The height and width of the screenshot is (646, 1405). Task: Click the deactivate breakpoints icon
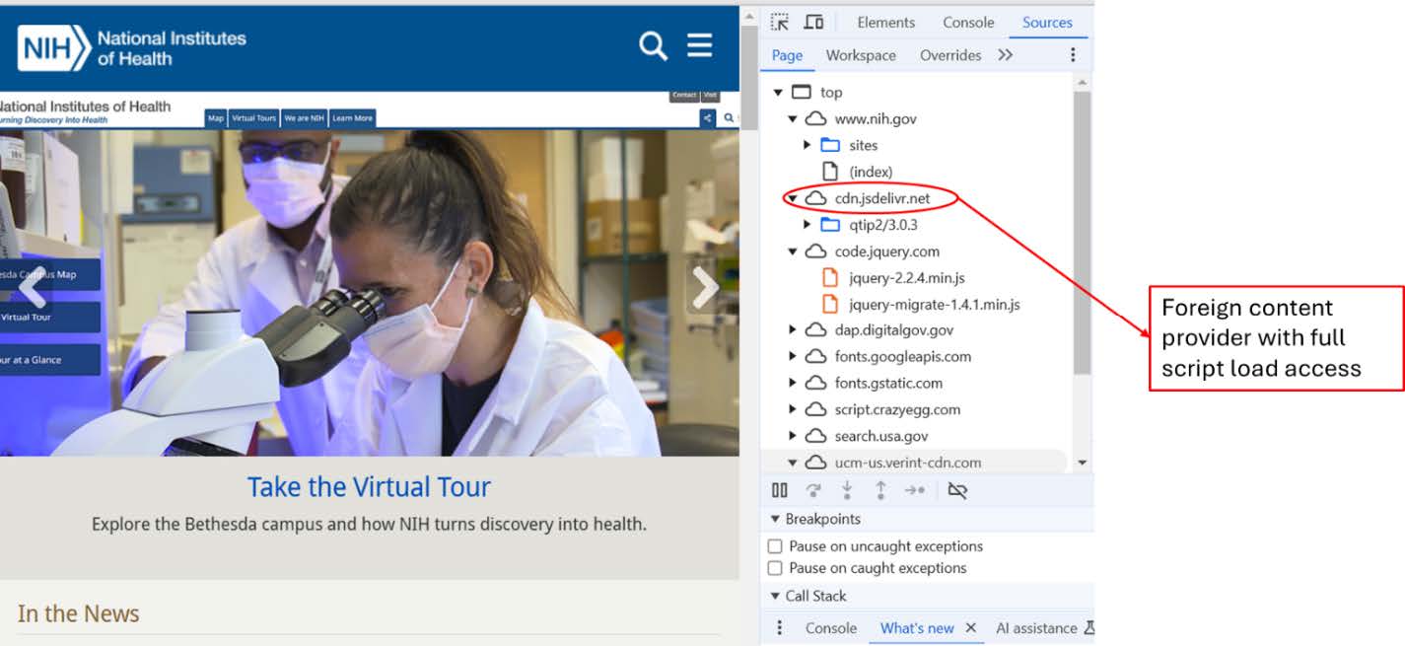pyautogui.click(x=956, y=490)
